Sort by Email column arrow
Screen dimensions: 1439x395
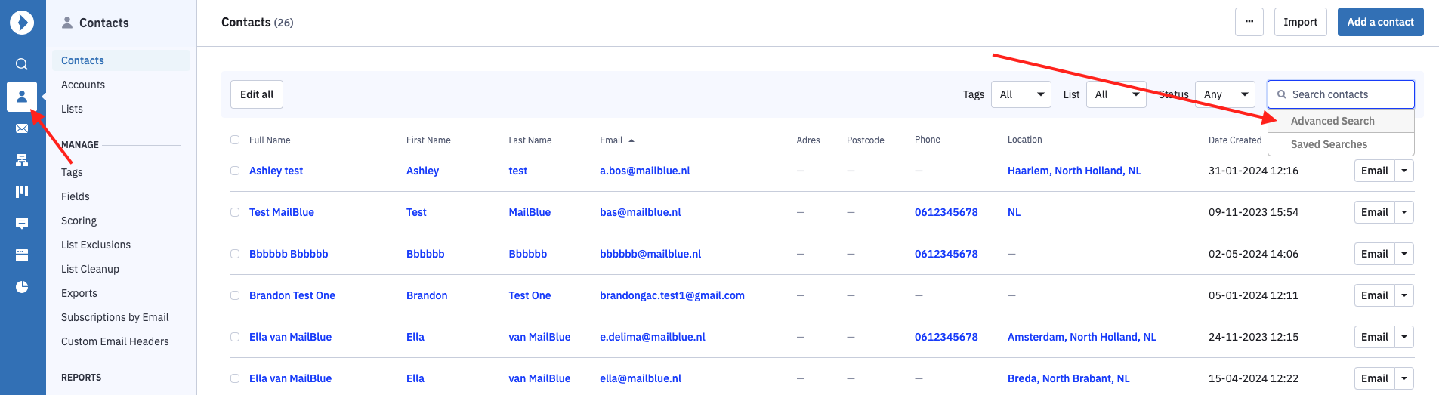click(631, 140)
